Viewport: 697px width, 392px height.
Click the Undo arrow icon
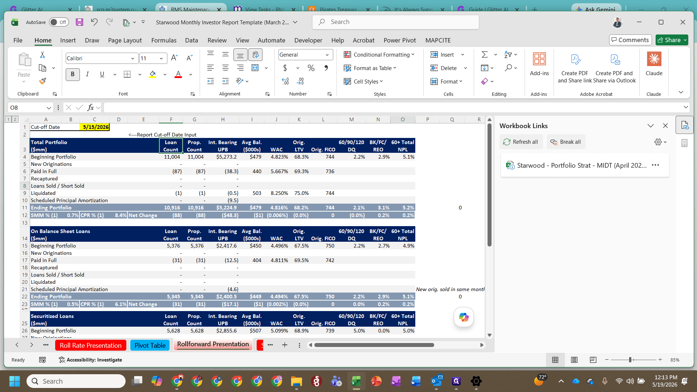[x=94, y=22]
